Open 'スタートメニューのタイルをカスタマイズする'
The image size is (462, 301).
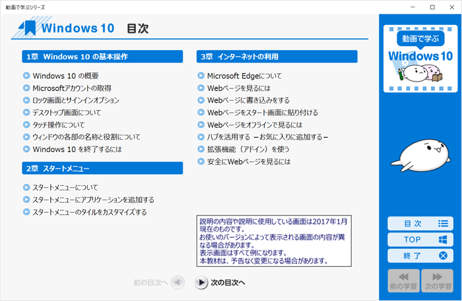pos(90,212)
